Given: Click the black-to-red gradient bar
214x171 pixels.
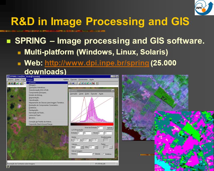Looking at the screenshot, I should 92,124.
